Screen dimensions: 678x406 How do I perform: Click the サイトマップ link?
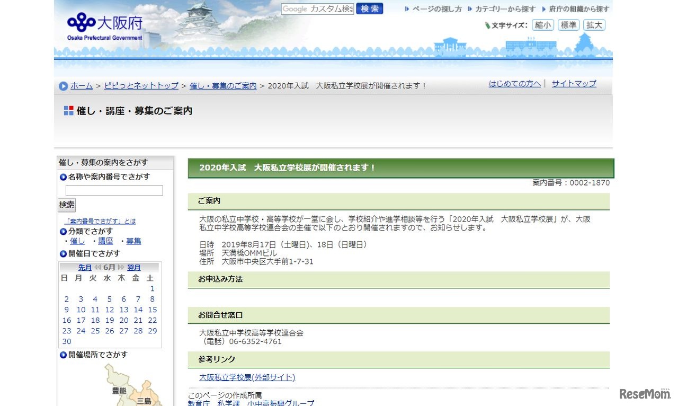pyautogui.click(x=573, y=84)
